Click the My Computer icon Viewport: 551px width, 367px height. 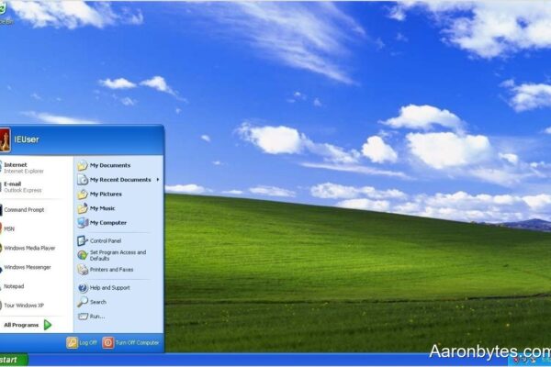83,222
